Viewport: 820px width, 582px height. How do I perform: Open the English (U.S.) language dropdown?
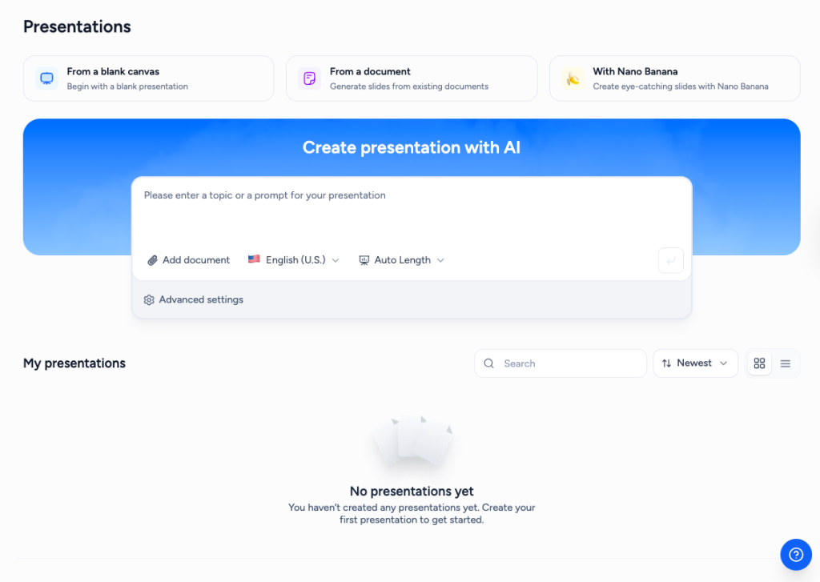click(294, 260)
